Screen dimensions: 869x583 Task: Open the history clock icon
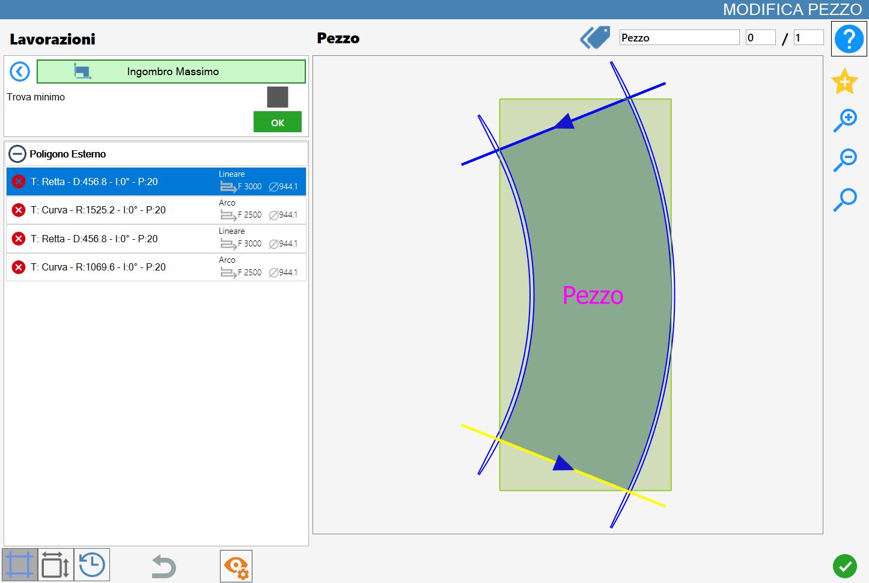(x=92, y=565)
